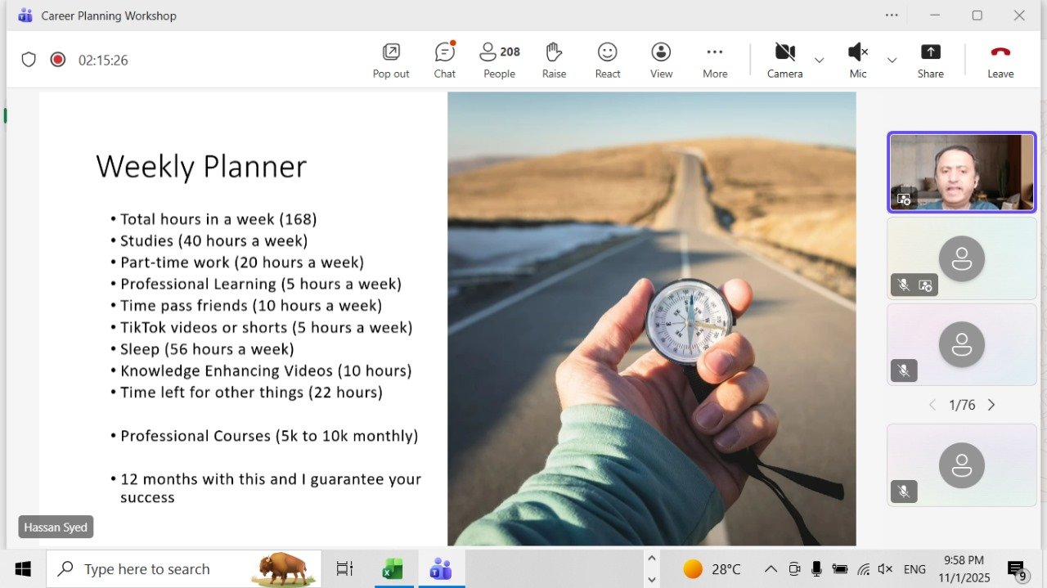Expand Mic options dropdown arrow

click(x=892, y=61)
